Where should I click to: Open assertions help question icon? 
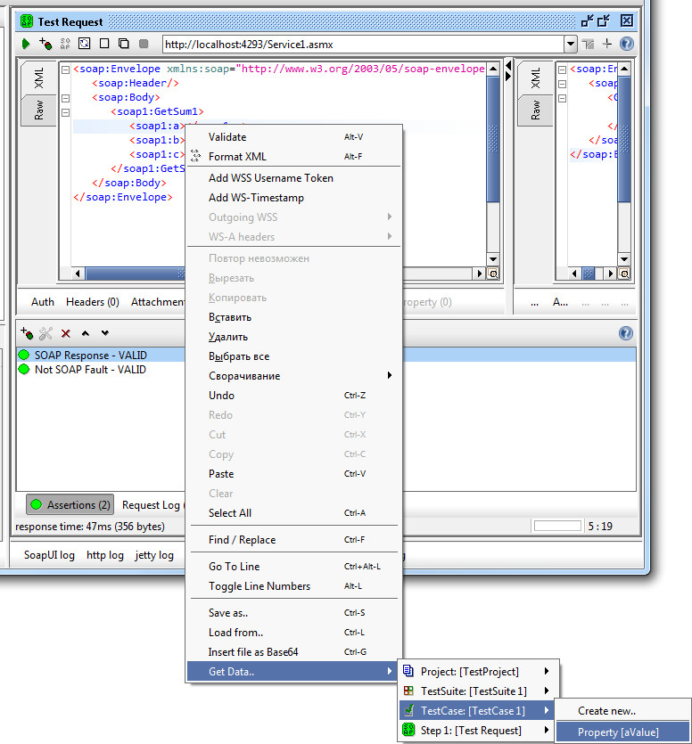[x=626, y=333]
